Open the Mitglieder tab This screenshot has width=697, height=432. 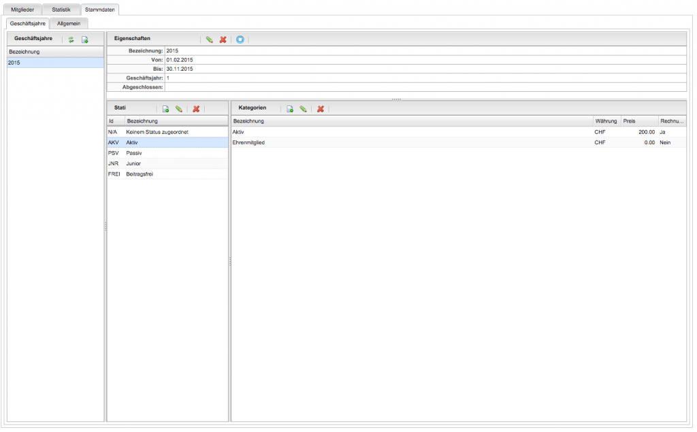[x=22, y=10]
